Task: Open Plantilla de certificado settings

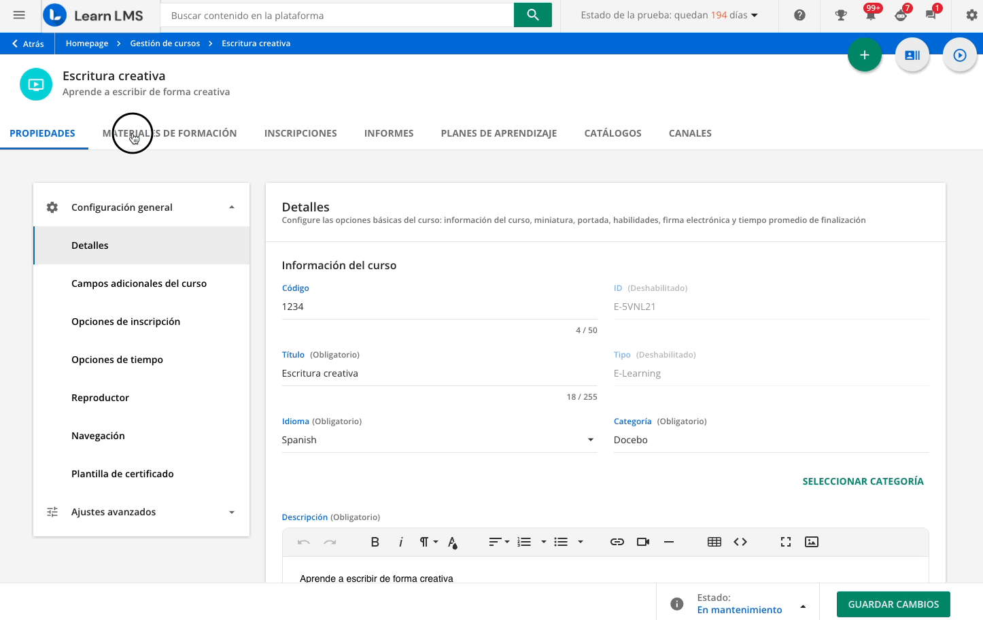Action: click(141, 474)
